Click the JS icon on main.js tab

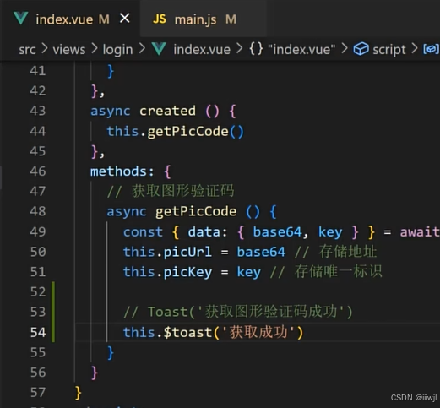coord(160,19)
